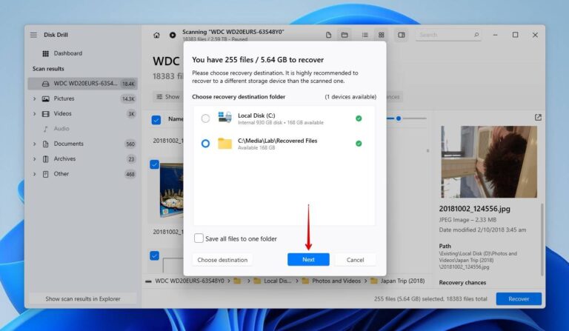Select list view layout icon
Viewport: 569px width, 331px height.
[x=365, y=35]
